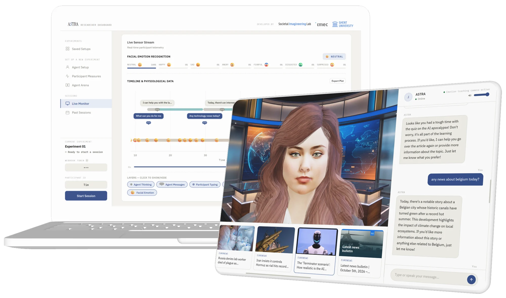Click speech bubble under "Any technology news today?"
Screen dimensions: 506x298
click(205, 123)
